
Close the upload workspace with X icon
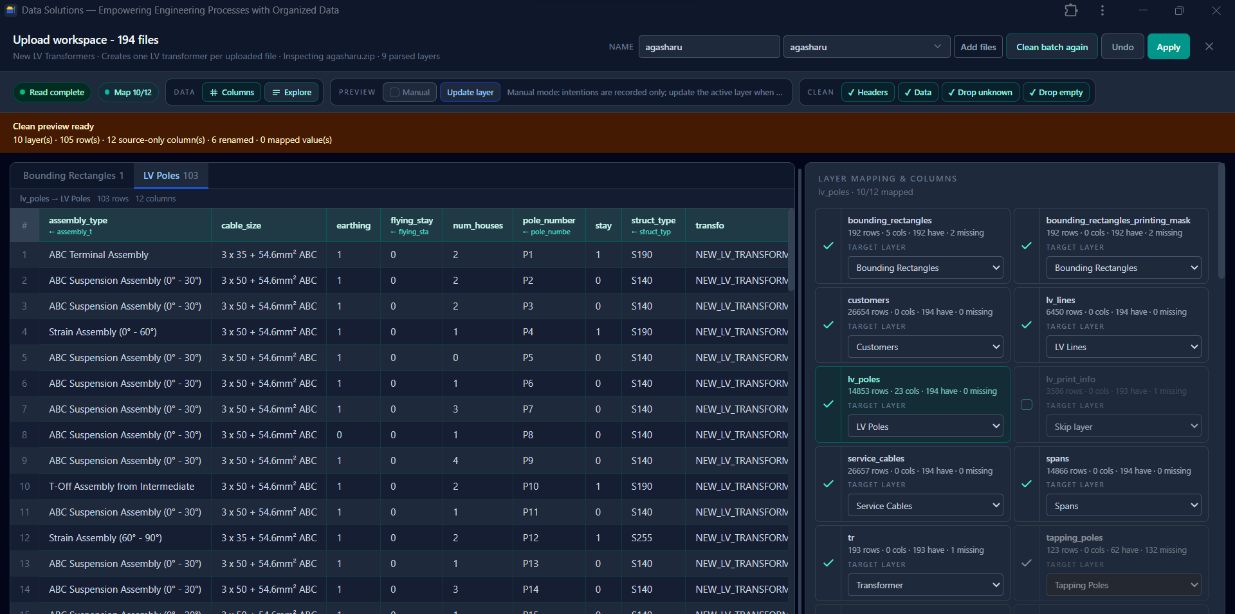tap(1209, 46)
